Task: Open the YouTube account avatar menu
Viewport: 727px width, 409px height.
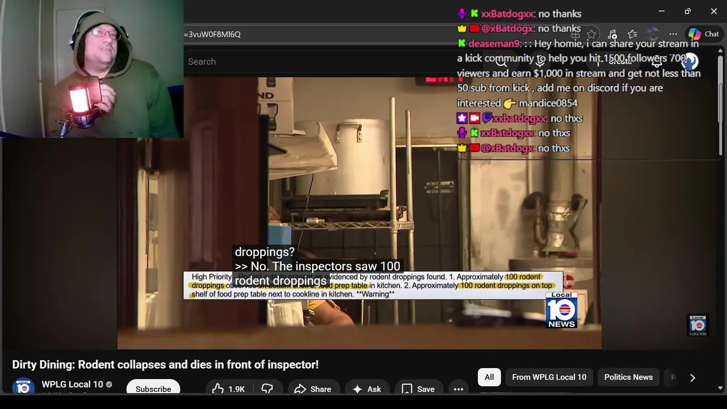Action: tap(689, 62)
